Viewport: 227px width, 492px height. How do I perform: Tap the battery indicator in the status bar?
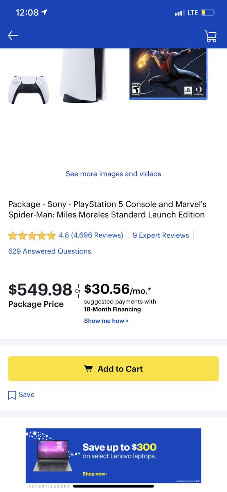pyautogui.click(x=208, y=13)
